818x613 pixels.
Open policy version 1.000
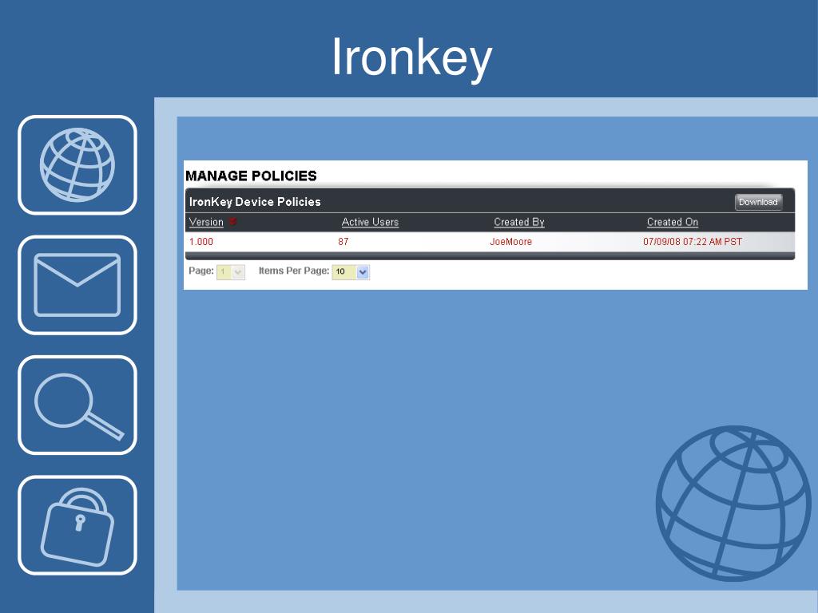201,242
